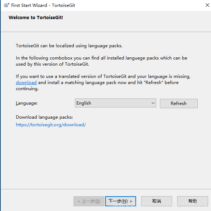This screenshot has width=211, height=211.
Task: Click the "Language:" label
Action: [27, 103]
